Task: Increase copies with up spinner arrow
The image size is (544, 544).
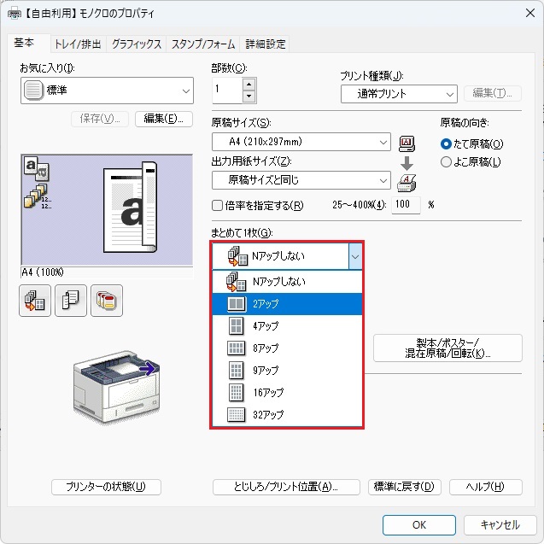Action: pos(249,85)
